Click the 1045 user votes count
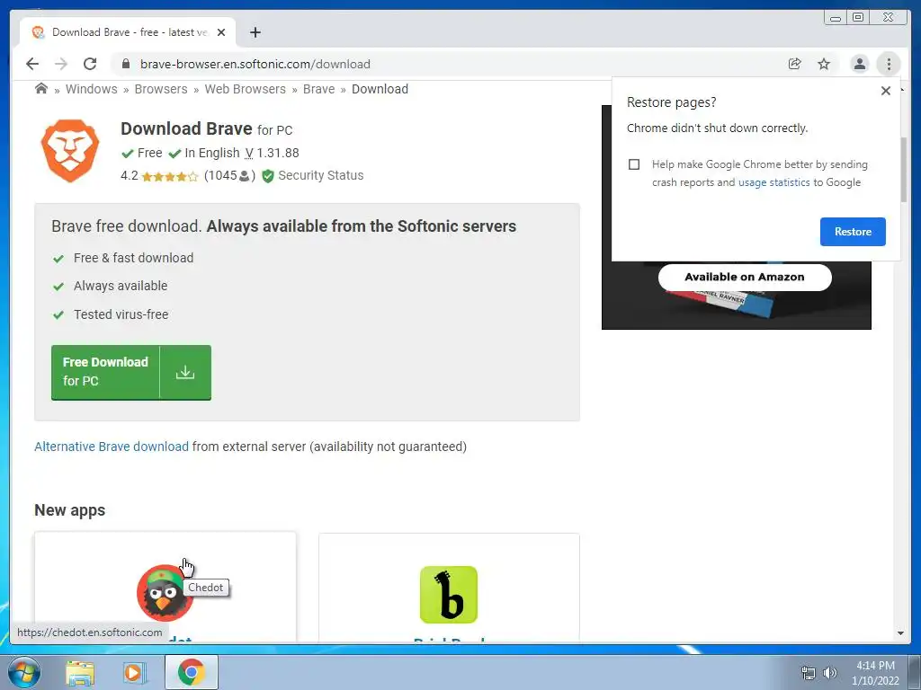Viewport: 921px width, 690px height. 229,175
